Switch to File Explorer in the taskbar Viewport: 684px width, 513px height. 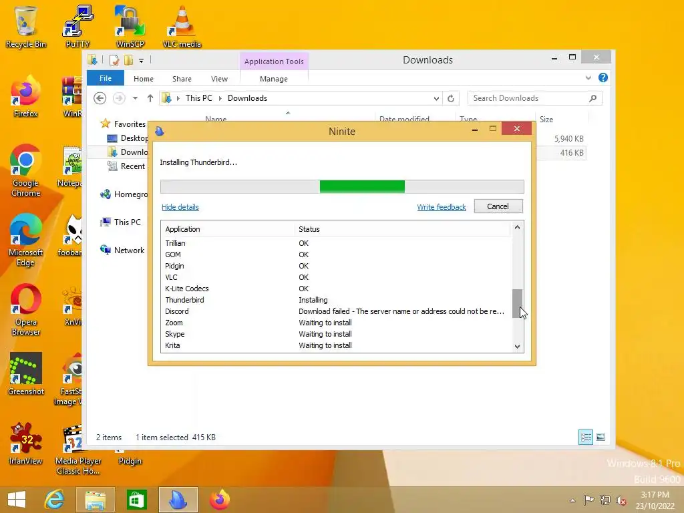(x=96, y=500)
